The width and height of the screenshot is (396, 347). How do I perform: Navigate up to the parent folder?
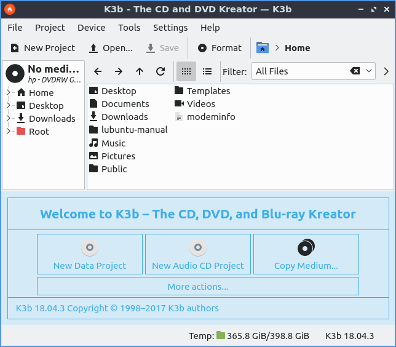point(140,71)
